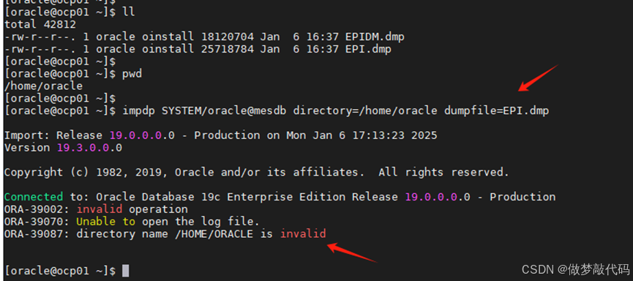Image resolution: width=633 pixels, height=281 pixels.
Task: Click the Version 19.3.0.0.0 line
Action: (63, 147)
